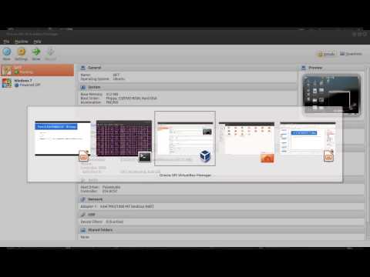Screen dimensions: 370x277
Task: Switch to the terminal window thumbnail
Action: tap(124, 138)
